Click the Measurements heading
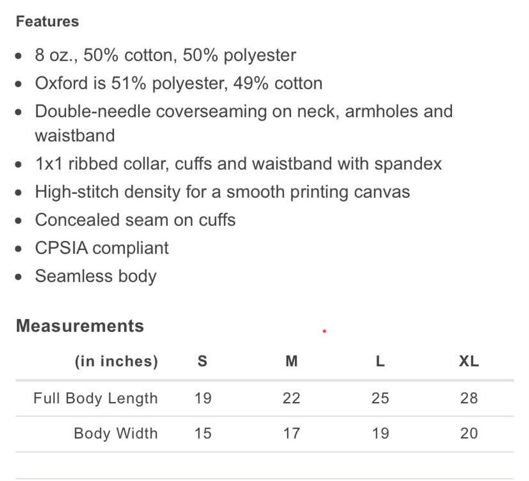This screenshot has height=481, width=529. pos(80,326)
